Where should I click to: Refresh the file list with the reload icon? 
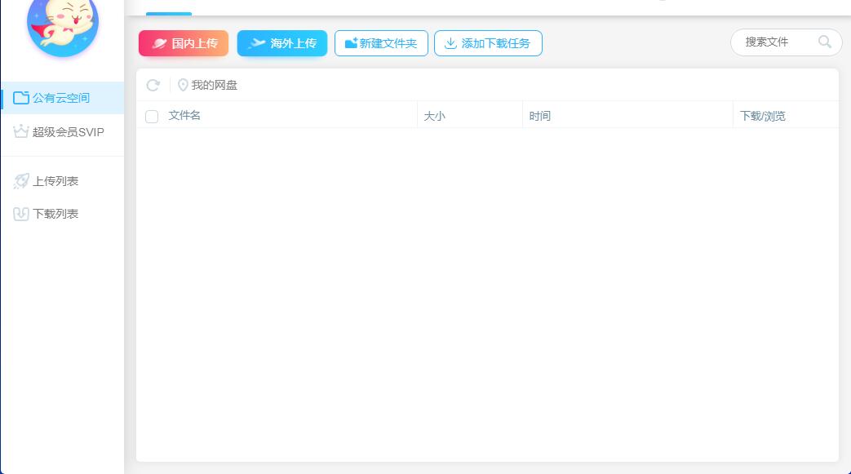[x=153, y=85]
